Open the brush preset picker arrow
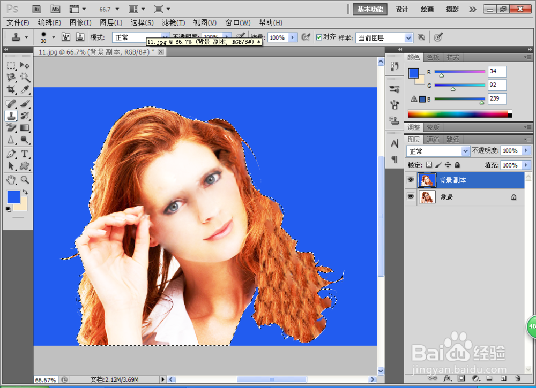The height and width of the screenshot is (388, 536). pos(54,37)
